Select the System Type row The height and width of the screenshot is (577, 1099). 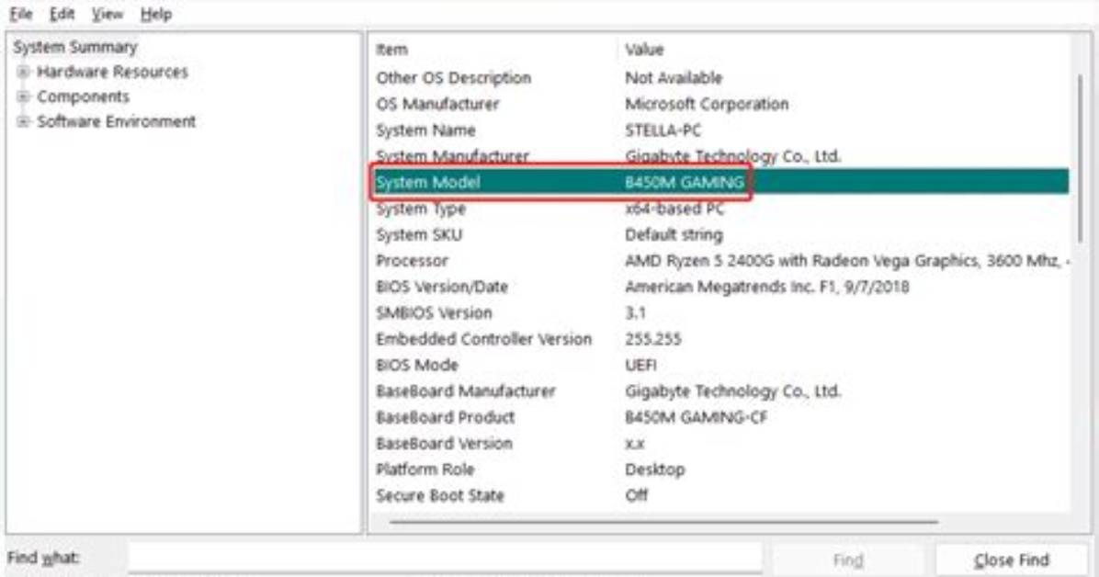[x=721, y=209]
